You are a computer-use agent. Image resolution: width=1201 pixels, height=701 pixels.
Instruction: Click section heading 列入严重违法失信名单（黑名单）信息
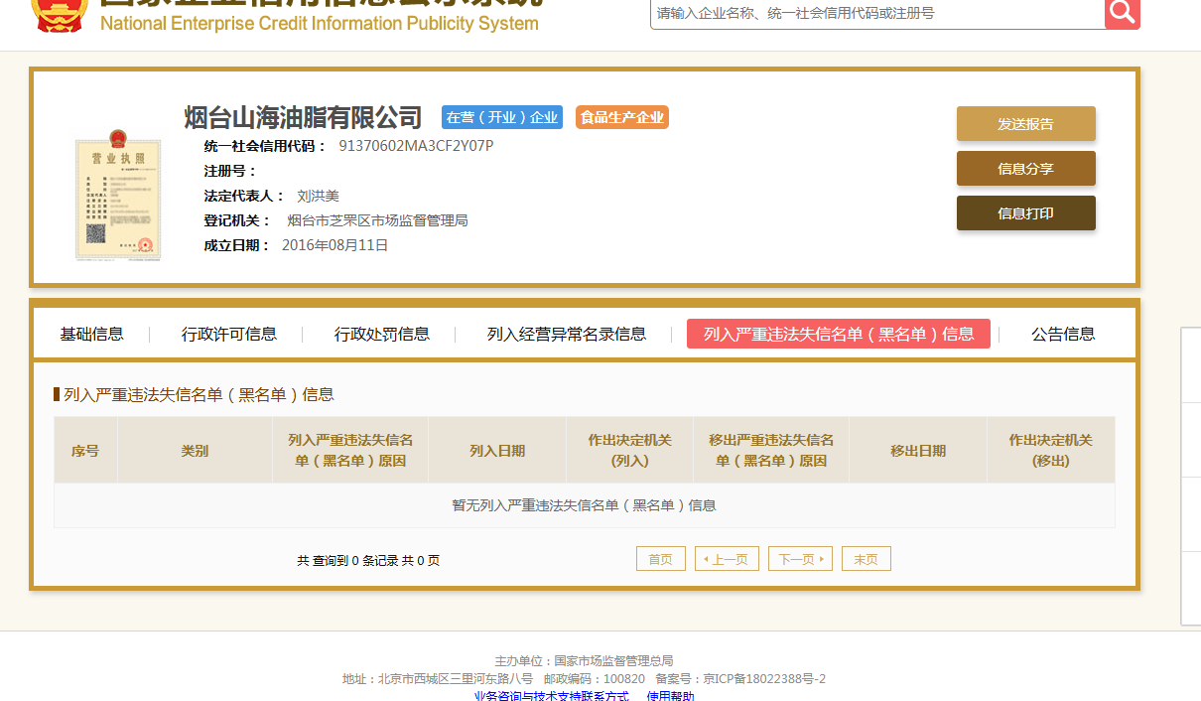199,394
